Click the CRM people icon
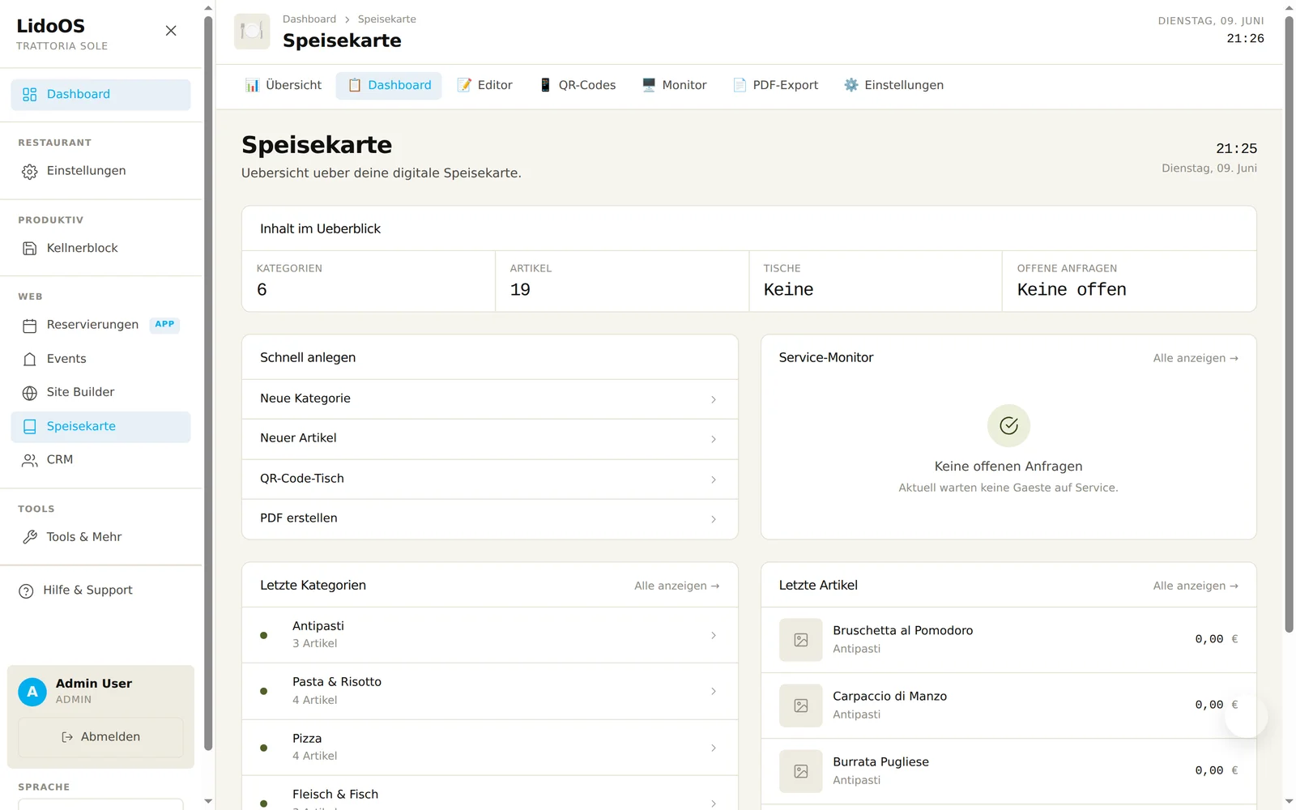The image size is (1296, 810). pyautogui.click(x=30, y=460)
